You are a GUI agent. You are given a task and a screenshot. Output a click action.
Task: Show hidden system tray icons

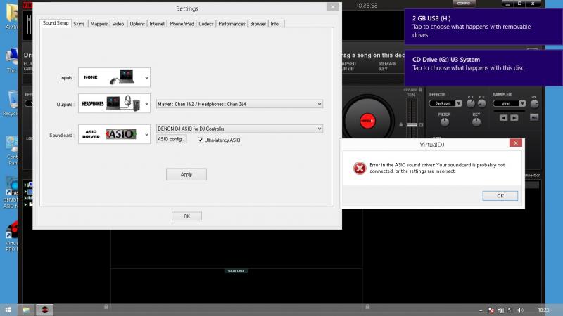tap(481, 310)
